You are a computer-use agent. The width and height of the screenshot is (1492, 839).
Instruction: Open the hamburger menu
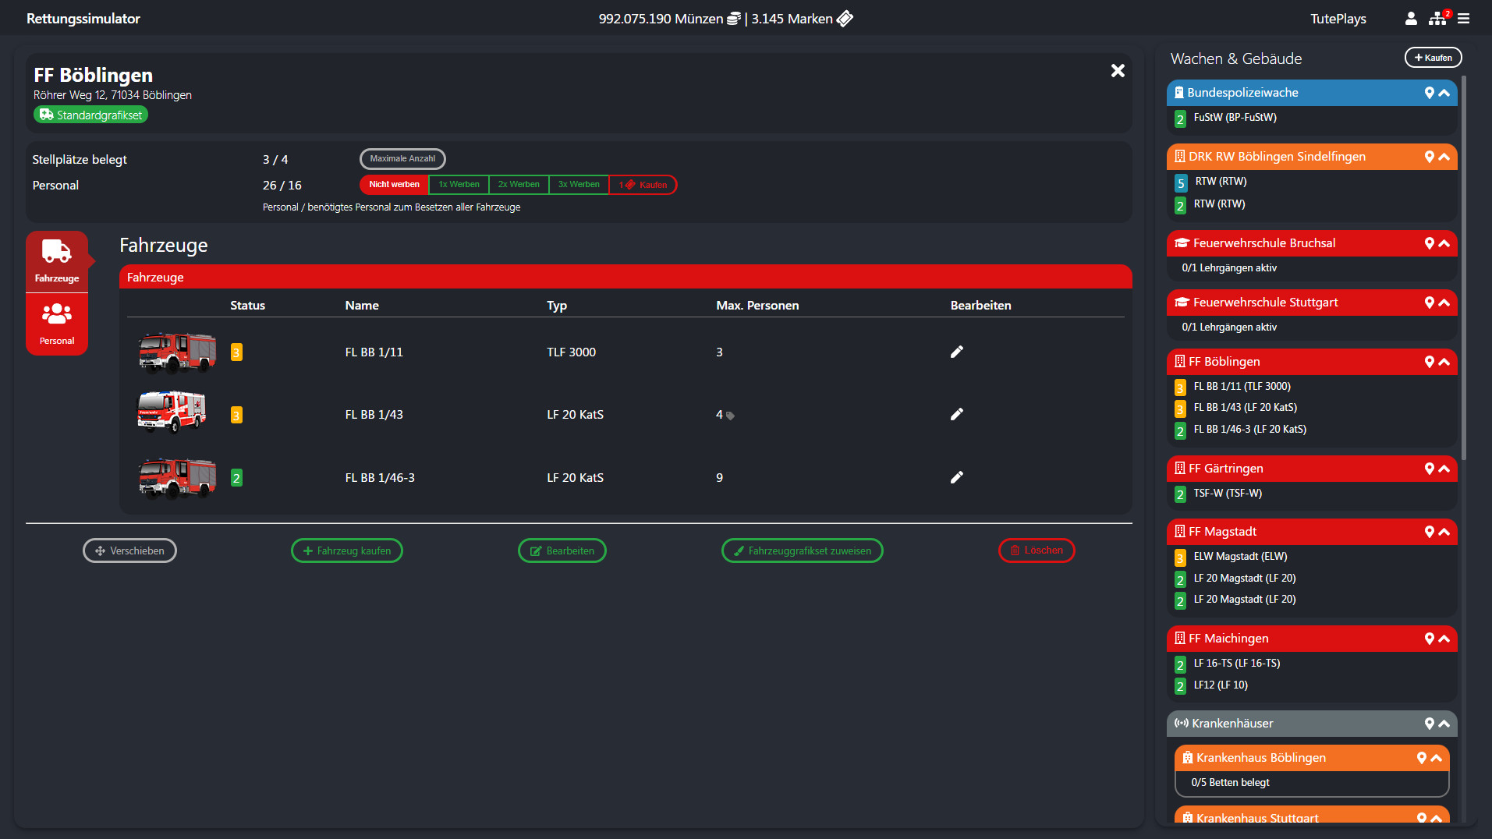click(1463, 19)
